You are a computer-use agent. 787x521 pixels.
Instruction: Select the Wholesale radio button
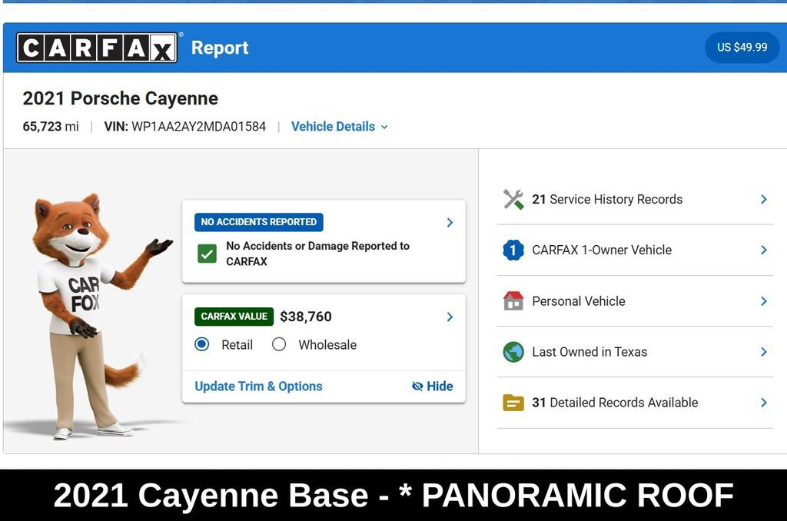(x=279, y=344)
